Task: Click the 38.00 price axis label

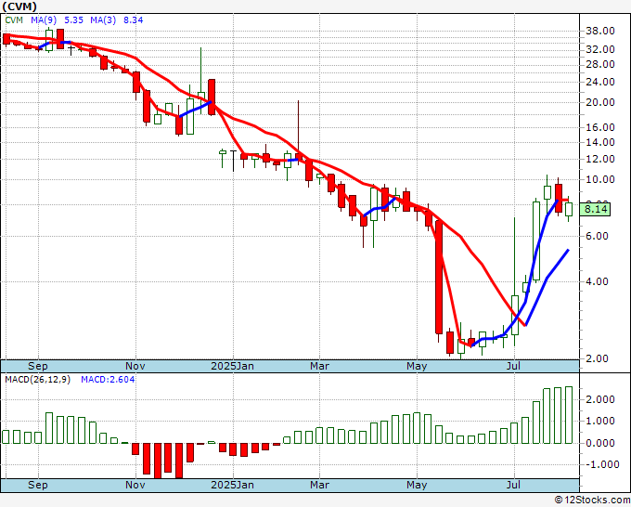Action: (600, 31)
